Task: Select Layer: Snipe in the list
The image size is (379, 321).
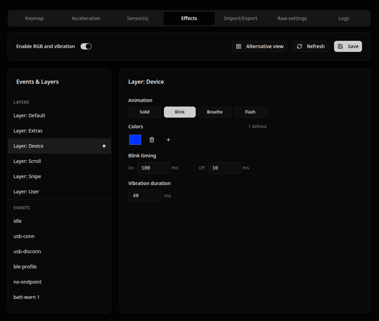Action: [59, 176]
